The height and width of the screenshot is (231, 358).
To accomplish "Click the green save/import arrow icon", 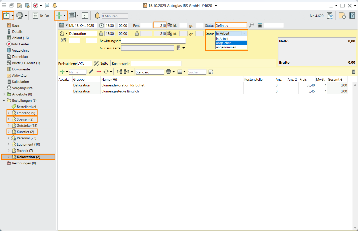I will coord(6,16).
